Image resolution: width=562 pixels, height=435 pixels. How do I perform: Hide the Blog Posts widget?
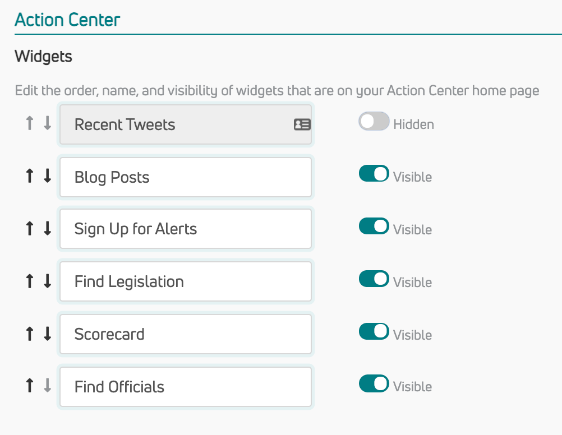tap(374, 174)
